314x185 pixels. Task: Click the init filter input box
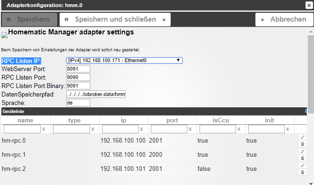click(266, 129)
